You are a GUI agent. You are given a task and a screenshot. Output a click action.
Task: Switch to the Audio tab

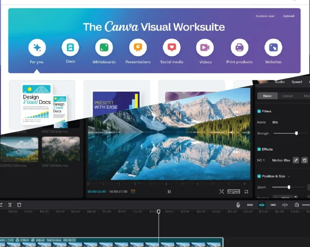tap(279, 82)
